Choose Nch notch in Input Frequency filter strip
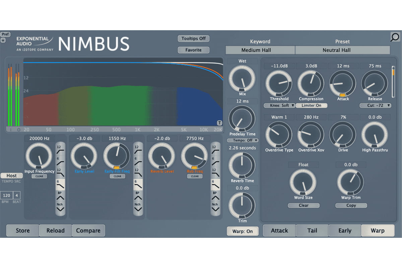The height and width of the screenshot is (268, 402). point(61,207)
